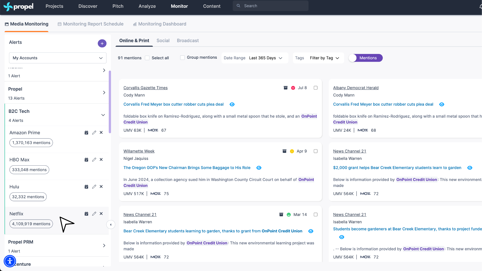
Task: Click the sidebar vertical scrollbar
Action: tap(110, 102)
